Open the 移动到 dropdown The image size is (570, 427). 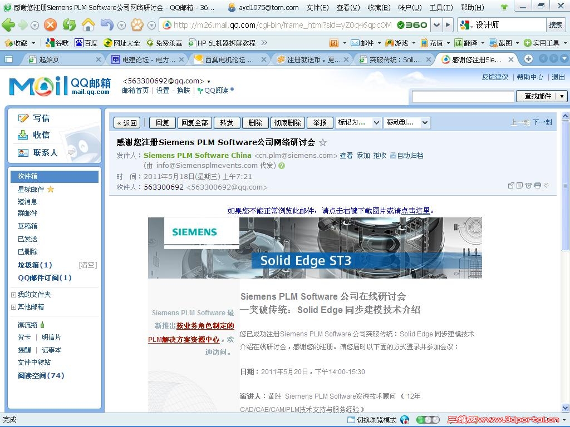coord(407,123)
